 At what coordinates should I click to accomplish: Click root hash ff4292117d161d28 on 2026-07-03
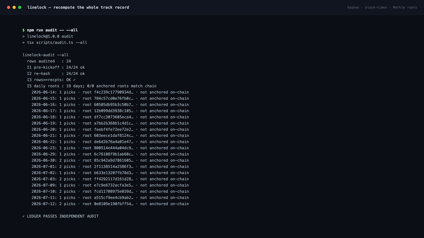(114, 179)
